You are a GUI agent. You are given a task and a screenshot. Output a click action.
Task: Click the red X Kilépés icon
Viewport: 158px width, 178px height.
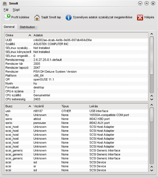point(140,17)
